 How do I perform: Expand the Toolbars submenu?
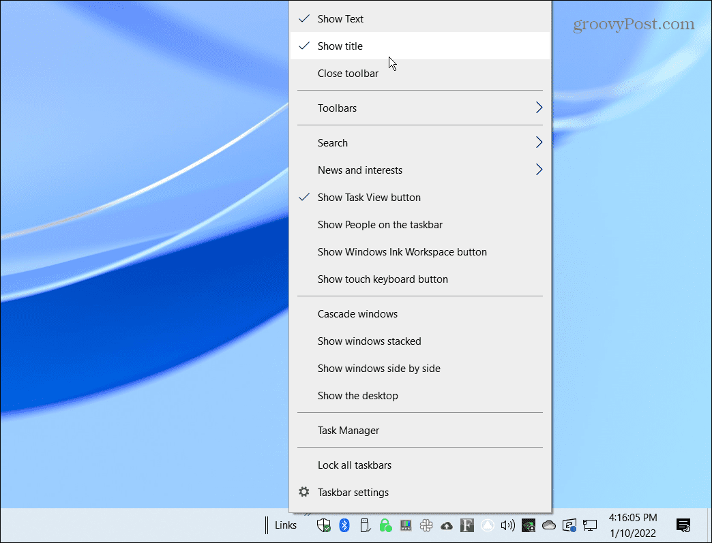coord(338,108)
